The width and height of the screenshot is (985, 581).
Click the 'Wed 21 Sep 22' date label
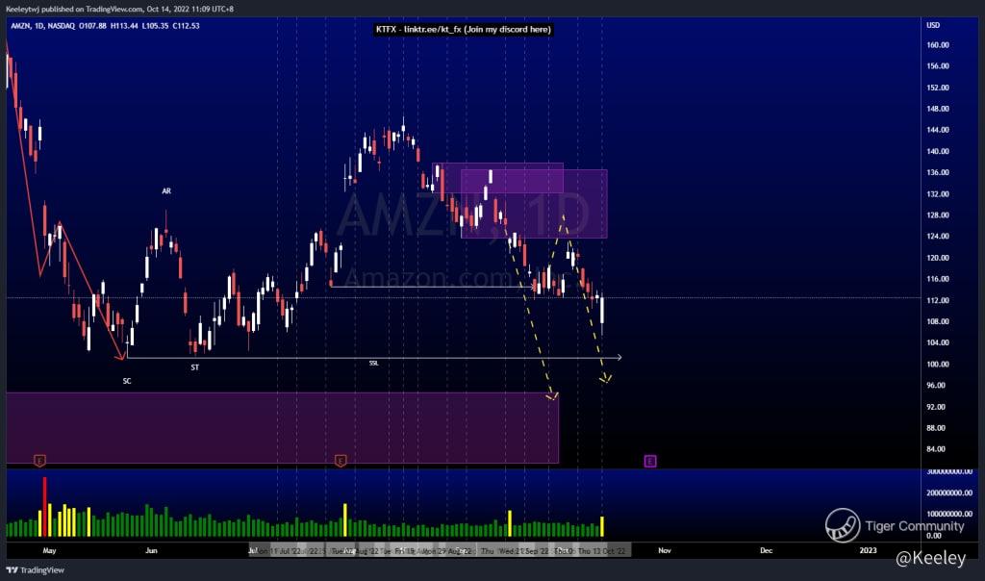(x=524, y=551)
